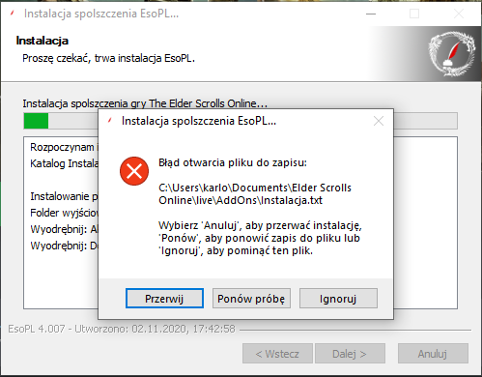Skip the file with the Ignoruj button
482x377 pixels.
(338, 299)
